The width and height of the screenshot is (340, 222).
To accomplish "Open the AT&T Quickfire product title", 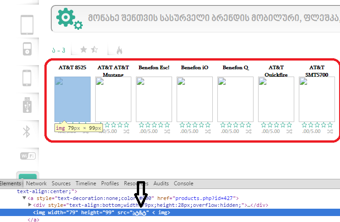I will tap(276, 71).
